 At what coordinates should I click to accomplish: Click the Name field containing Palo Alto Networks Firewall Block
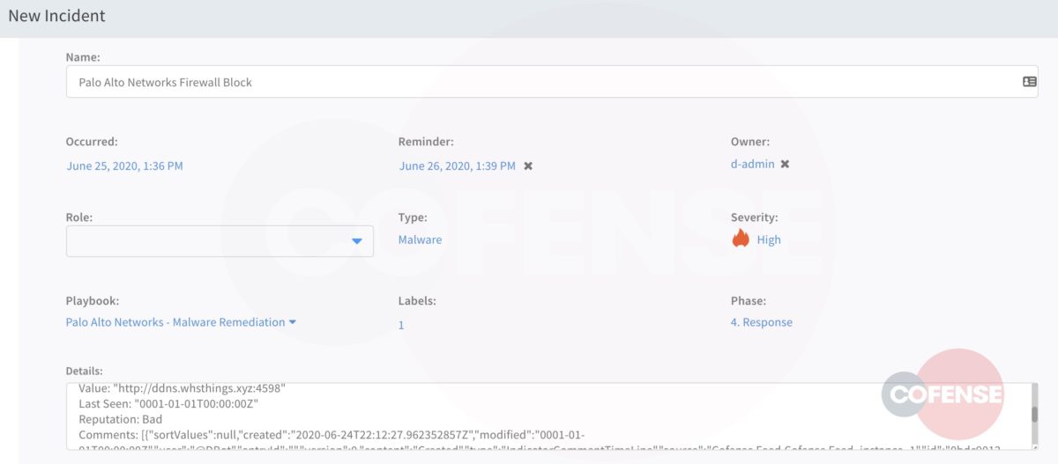529,82
